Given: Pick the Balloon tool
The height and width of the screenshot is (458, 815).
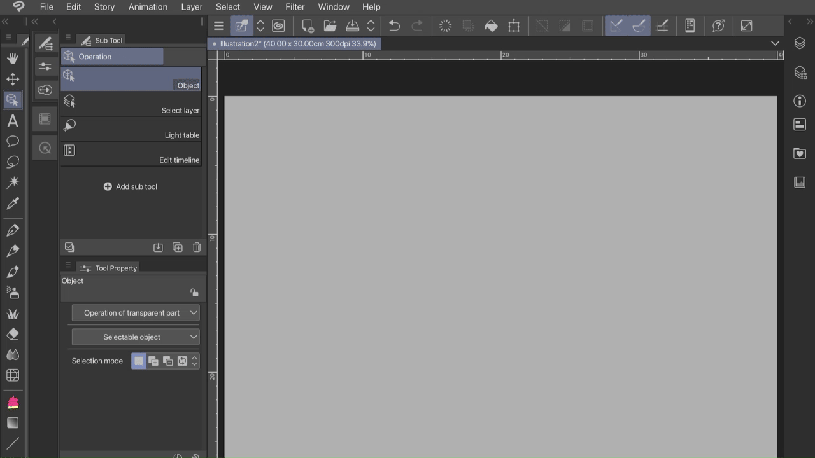Looking at the screenshot, I should [x=13, y=141].
